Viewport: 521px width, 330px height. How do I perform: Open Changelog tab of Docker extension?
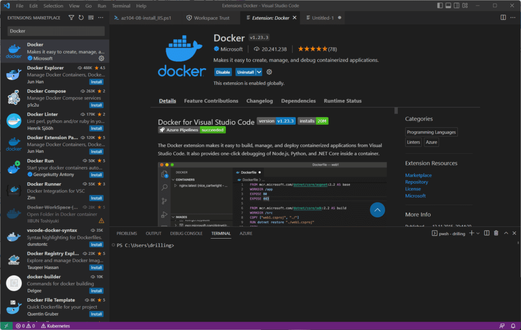259,101
